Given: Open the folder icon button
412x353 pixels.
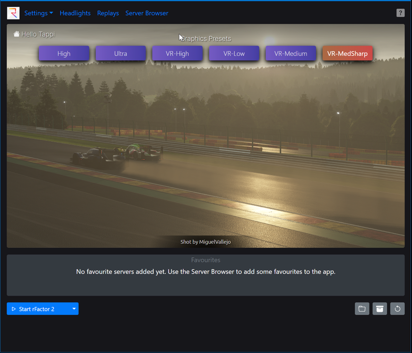Looking at the screenshot, I should pos(362,308).
